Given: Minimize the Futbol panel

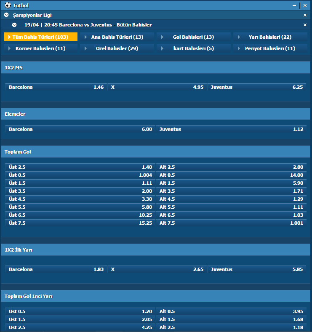Looking at the screenshot, I should click(294, 5).
